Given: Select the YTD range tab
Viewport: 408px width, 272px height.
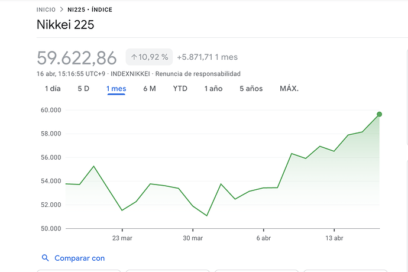Looking at the screenshot, I should pyautogui.click(x=180, y=89).
